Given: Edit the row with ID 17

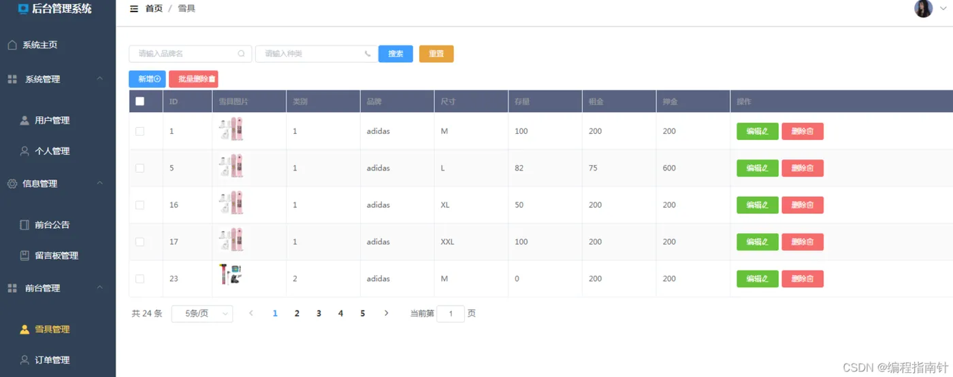Looking at the screenshot, I should pyautogui.click(x=757, y=242).
